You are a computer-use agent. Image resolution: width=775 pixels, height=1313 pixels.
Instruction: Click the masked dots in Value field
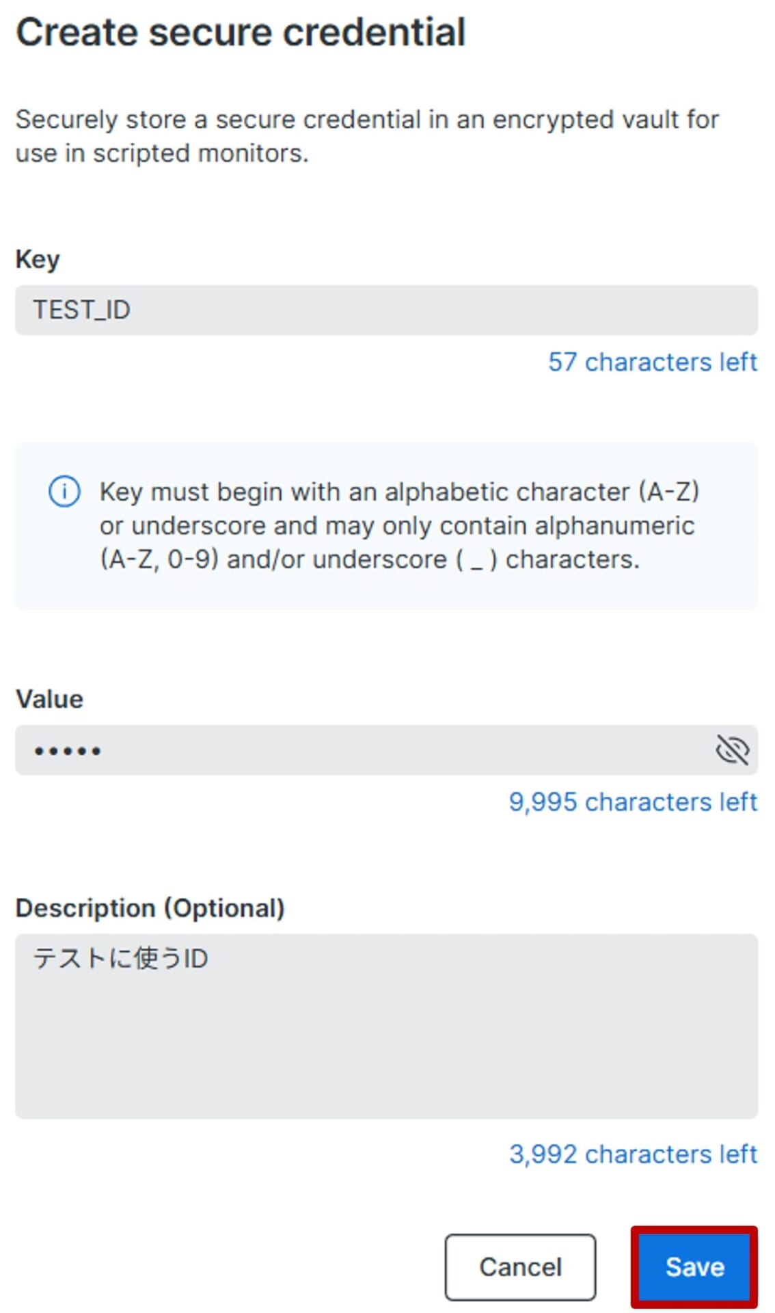tap(68, 751)
